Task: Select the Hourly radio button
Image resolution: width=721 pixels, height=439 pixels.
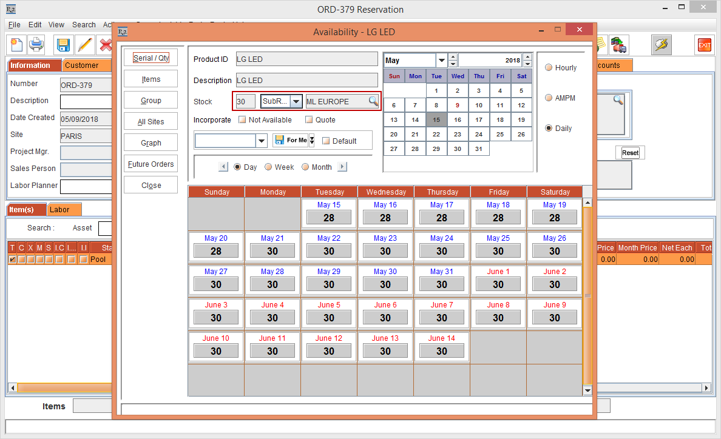Action: pyautogui.click(x=549, y=68)
